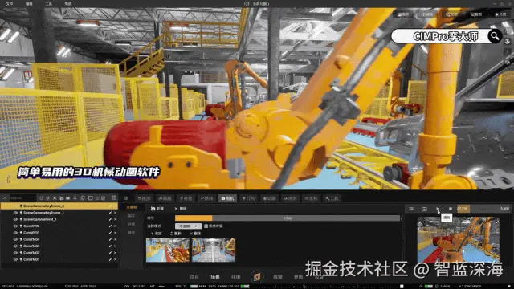Click the keyframe duration slider bar
Screen dimensions: 514x289
pos(288,218)
